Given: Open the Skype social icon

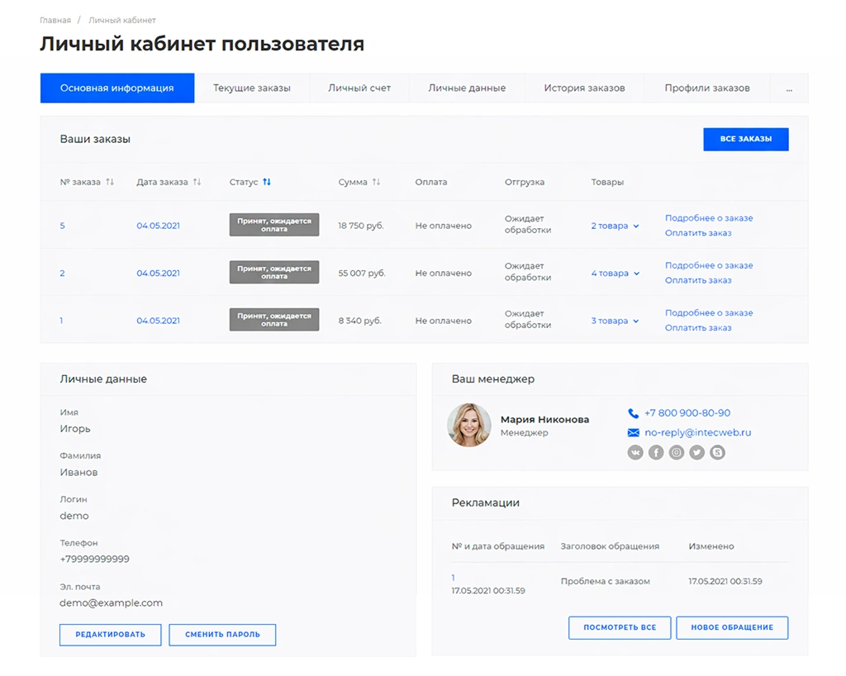Looking at the screenshot, I should [x=717, y=452].
